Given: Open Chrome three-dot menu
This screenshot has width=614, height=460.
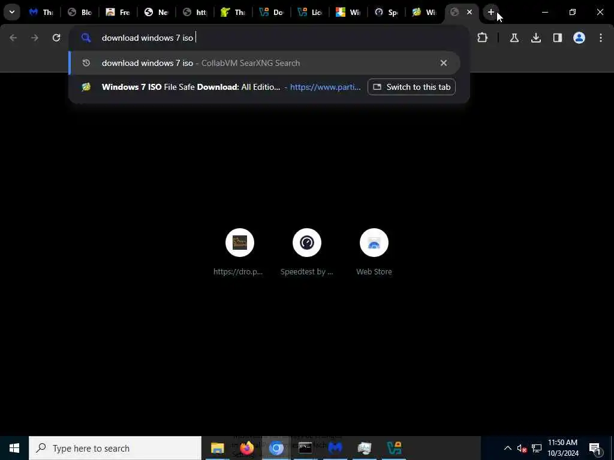Looking at the screenshot, I should (601, 38).
